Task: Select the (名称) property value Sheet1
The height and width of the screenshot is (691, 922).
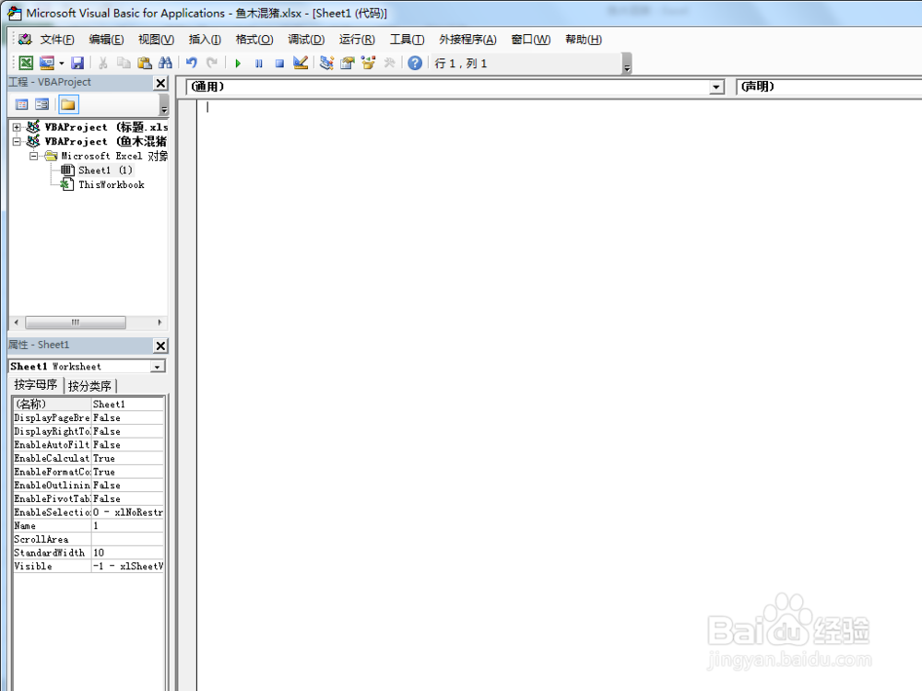Action: pos(127,404)
